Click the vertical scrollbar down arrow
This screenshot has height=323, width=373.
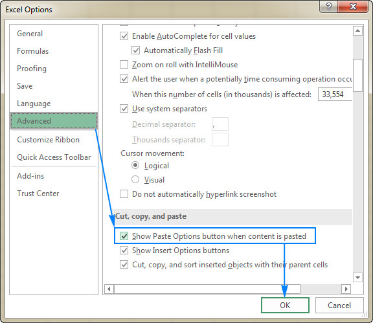[x=357, y=277]
